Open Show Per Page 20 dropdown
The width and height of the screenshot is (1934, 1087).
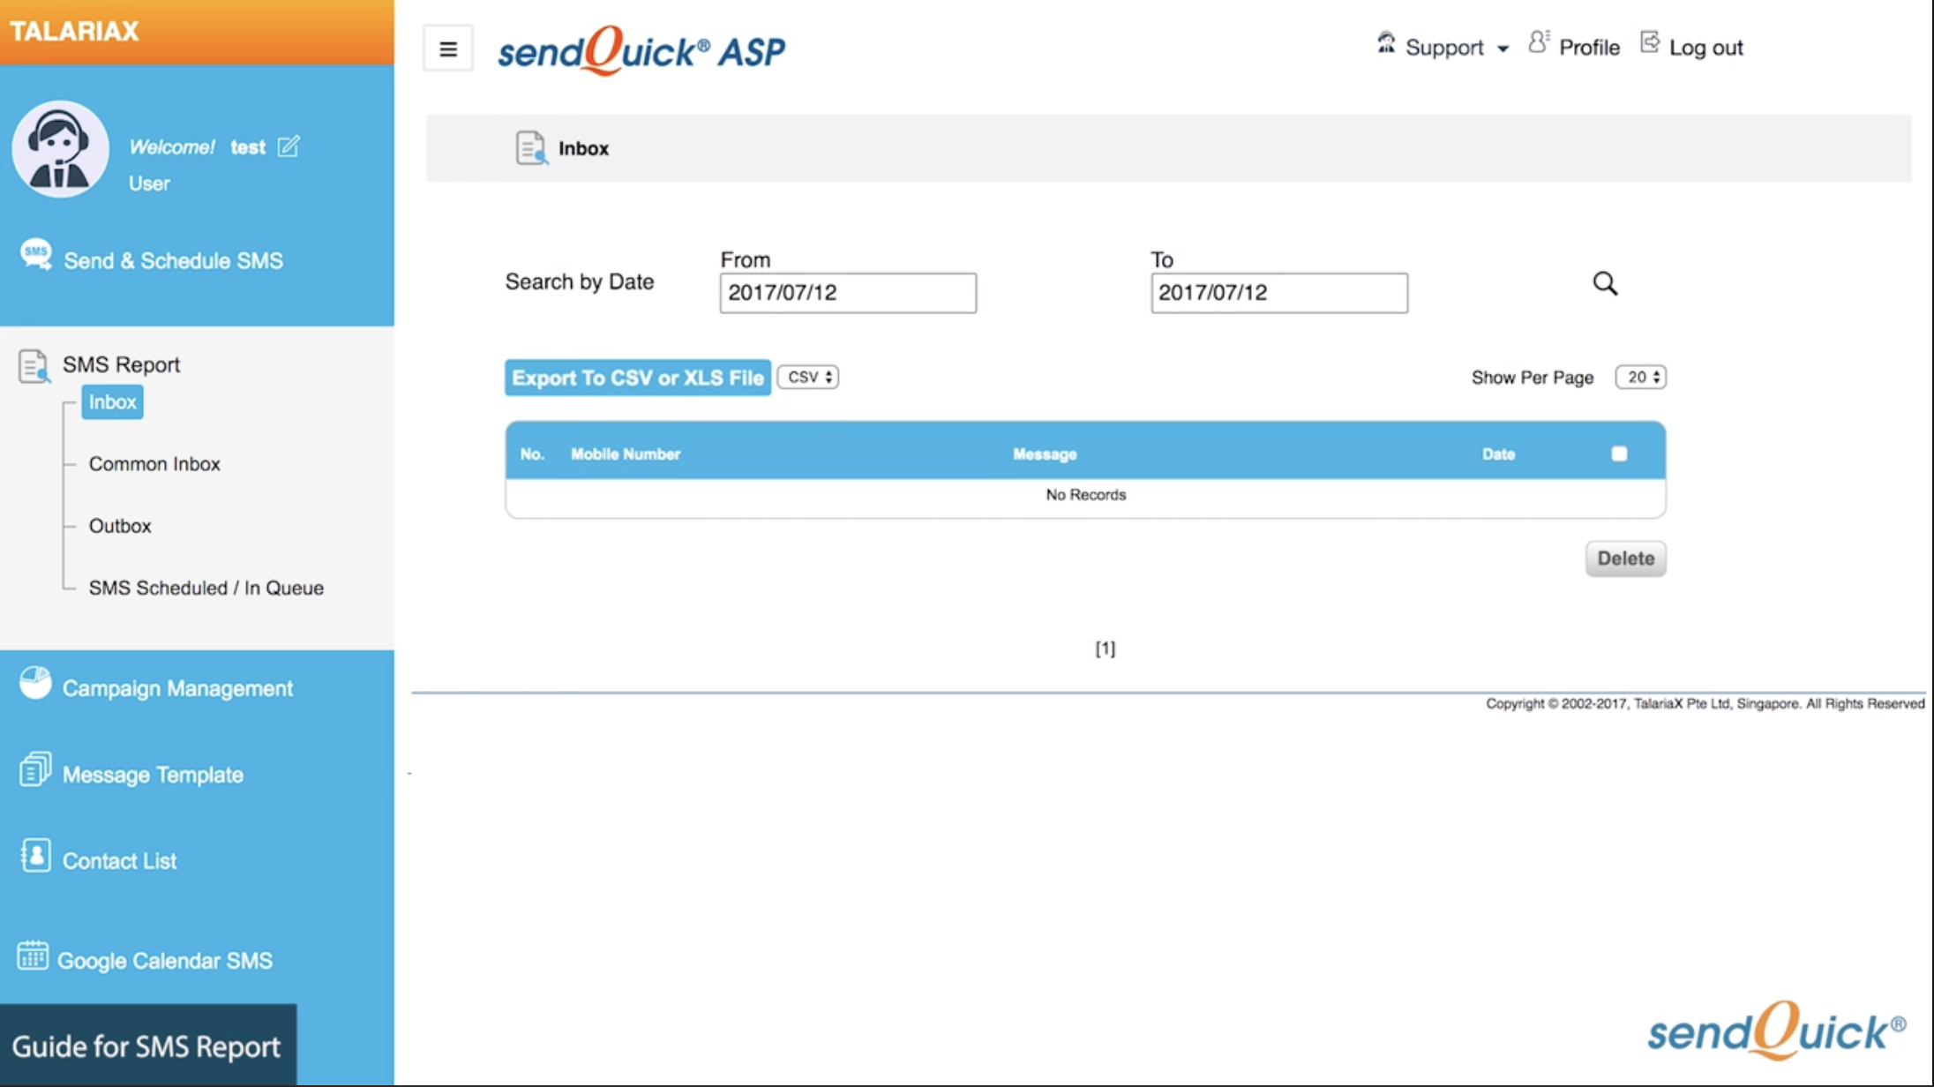(x=1640, y=377)
